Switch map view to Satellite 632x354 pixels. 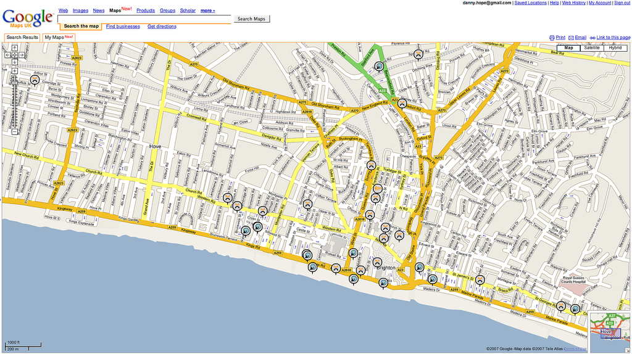click(592, 48)
